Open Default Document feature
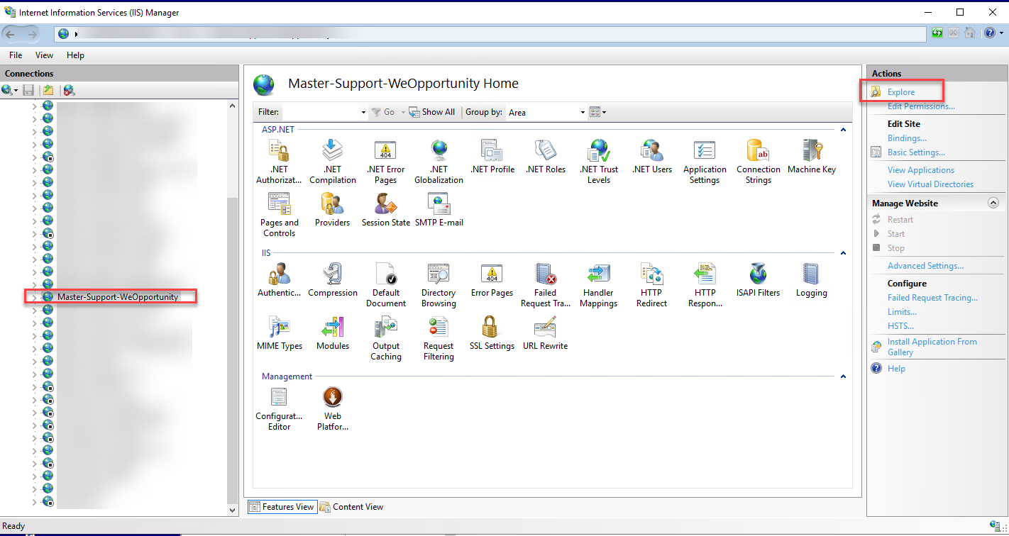 tap(385, 284)
